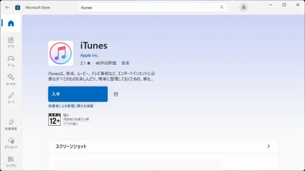Viewport: 305px width, 171px height.
Task: Expand the スクリーンショット section chevron
Action: [268, 147]
